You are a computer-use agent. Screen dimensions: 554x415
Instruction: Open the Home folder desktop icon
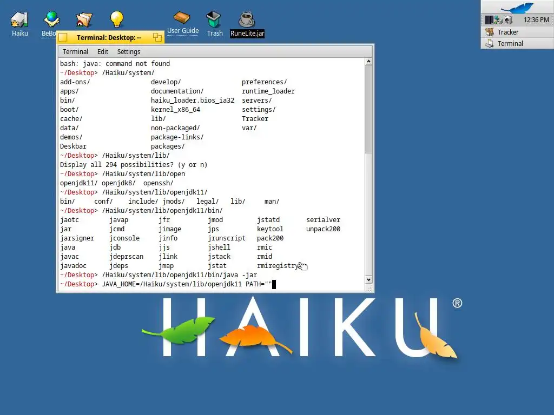click(x=84, y=20)
